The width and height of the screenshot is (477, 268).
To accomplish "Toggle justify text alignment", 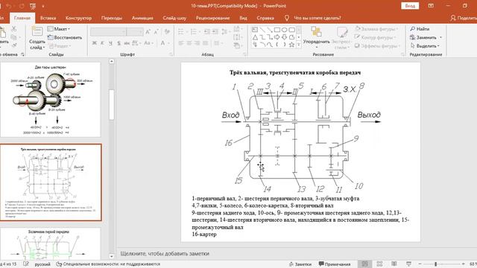I will pyautogui.click(x=206, y=43).
